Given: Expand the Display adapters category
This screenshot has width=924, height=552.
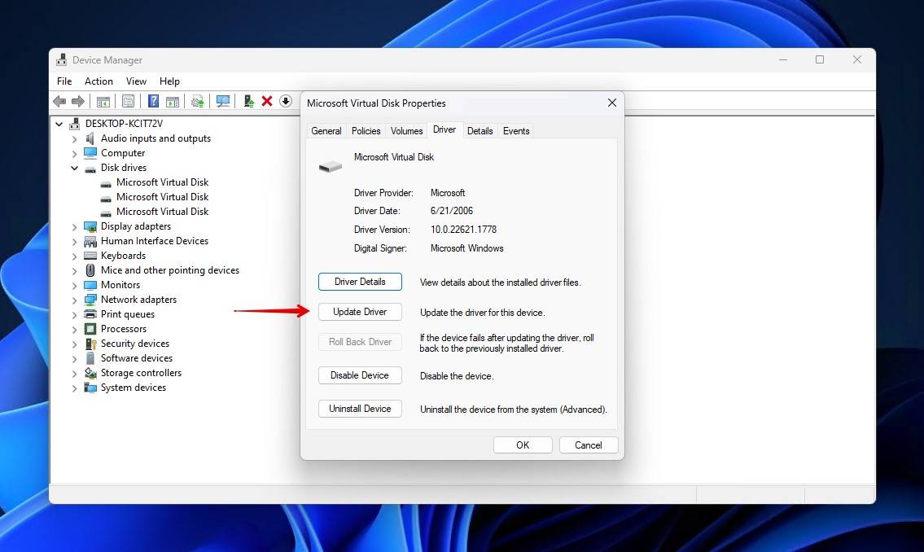Looking at the screenshot, I should (74, 227).
